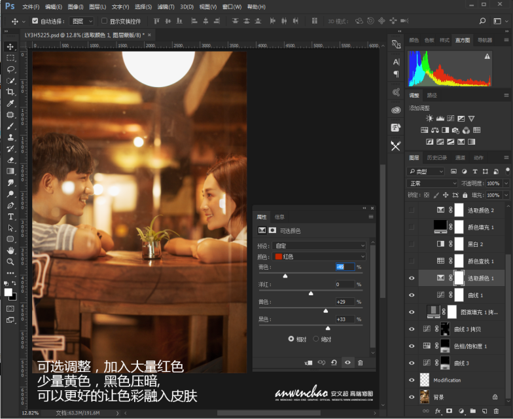Open the 图像(I) menu

pos(76,7)
